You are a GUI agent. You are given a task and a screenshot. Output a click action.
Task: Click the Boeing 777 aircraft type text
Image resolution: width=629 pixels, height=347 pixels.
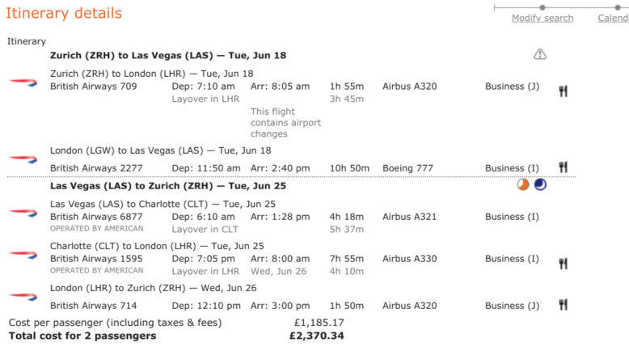407,168
